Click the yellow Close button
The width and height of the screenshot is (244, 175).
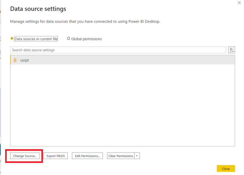click(x=226, y=169)
